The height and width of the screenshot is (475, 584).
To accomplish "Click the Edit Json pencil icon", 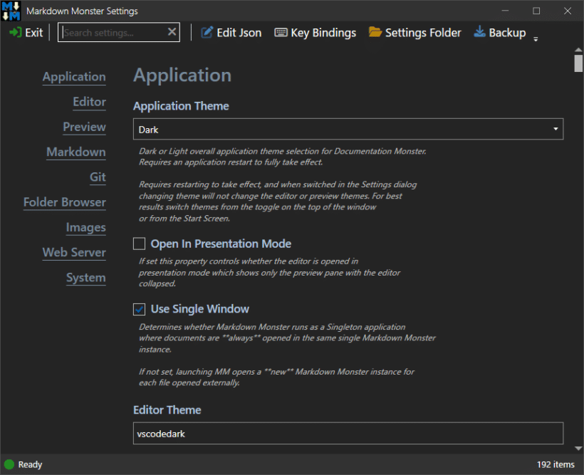I will click(207, 33).
